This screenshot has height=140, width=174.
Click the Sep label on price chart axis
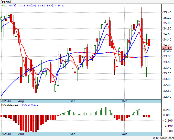pyautogui.click(x=73, y=101)
